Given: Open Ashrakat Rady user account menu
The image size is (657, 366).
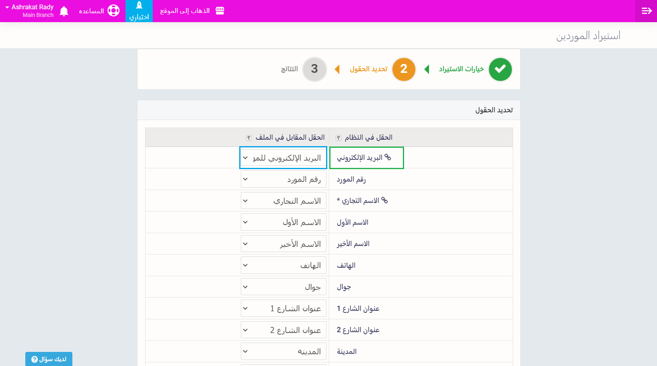Looking at the screenshot, I should tap(30, 11).
